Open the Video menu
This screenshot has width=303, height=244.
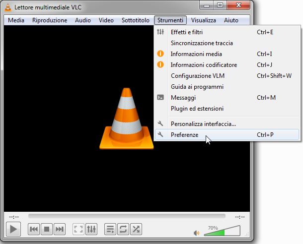[x=106, y=20]
